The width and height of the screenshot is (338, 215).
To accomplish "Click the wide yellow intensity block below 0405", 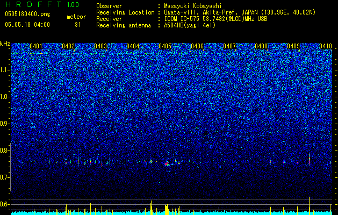I will [x=167, y=210].
